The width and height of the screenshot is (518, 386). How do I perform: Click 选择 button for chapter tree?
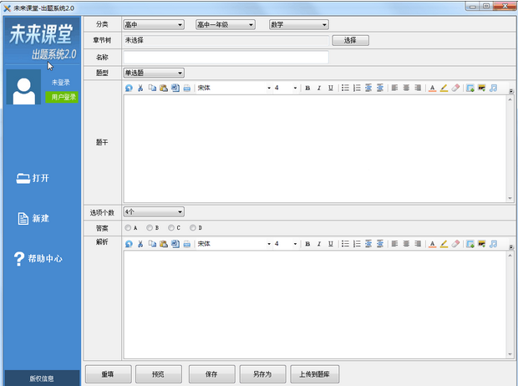point(350,40)
